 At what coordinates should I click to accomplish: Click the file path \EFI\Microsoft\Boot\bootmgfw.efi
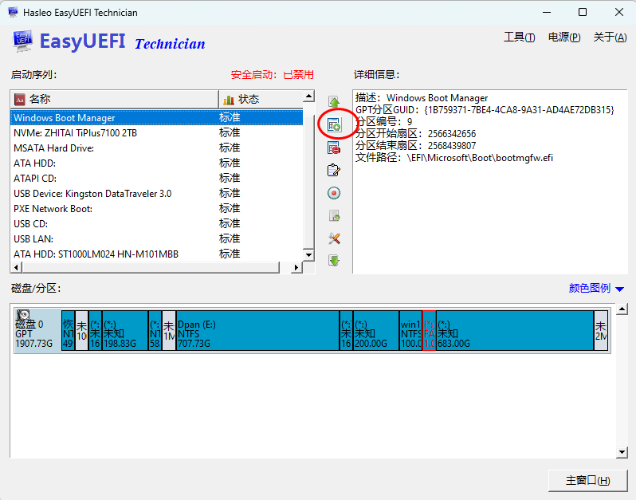click(480, 158)
